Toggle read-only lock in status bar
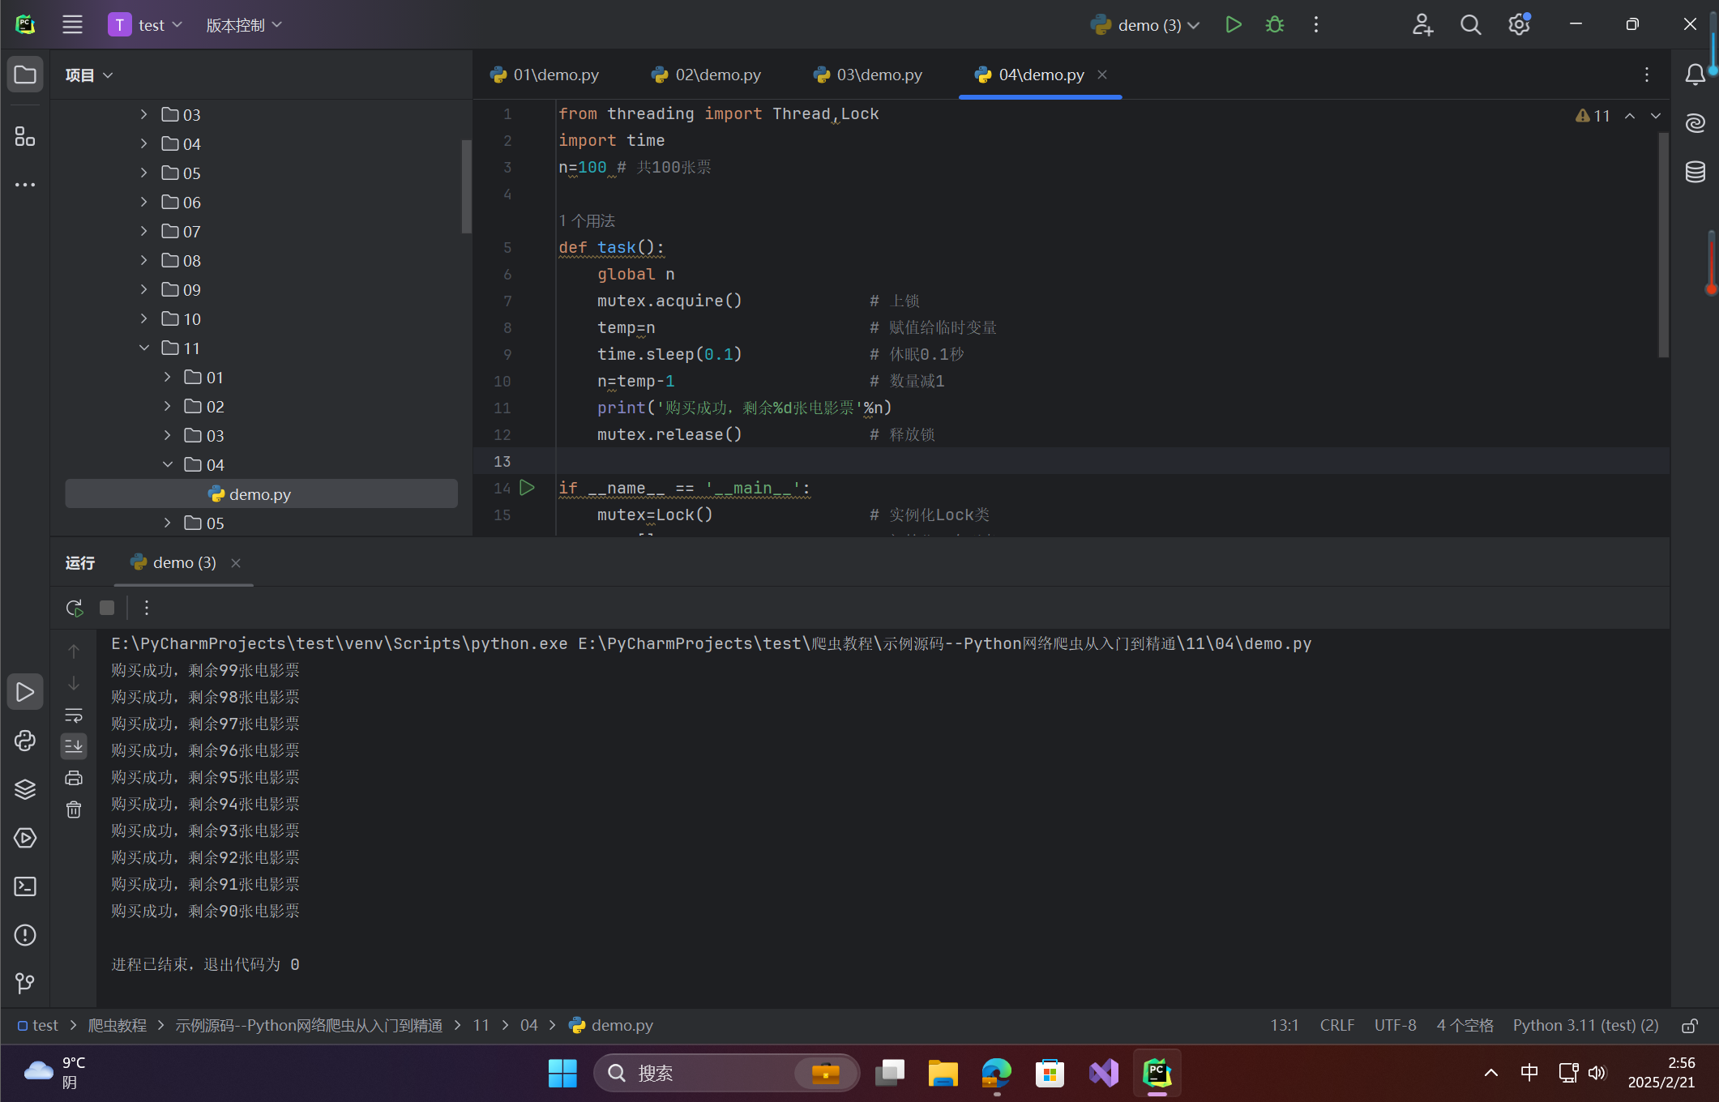This screenshot has height=1102, width=1719. [1690, 1026]
